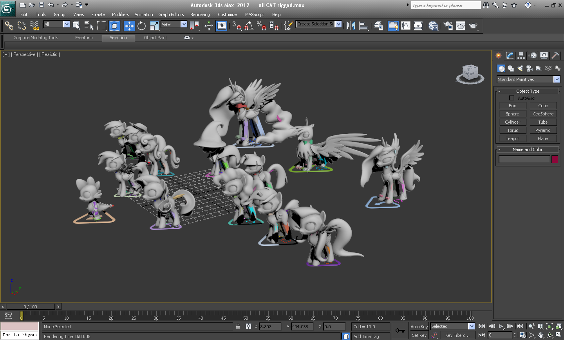Screen dimensions: 564x340
Task: Open the selection filter 'All' dropdown
Action: (x=66, y=24)
